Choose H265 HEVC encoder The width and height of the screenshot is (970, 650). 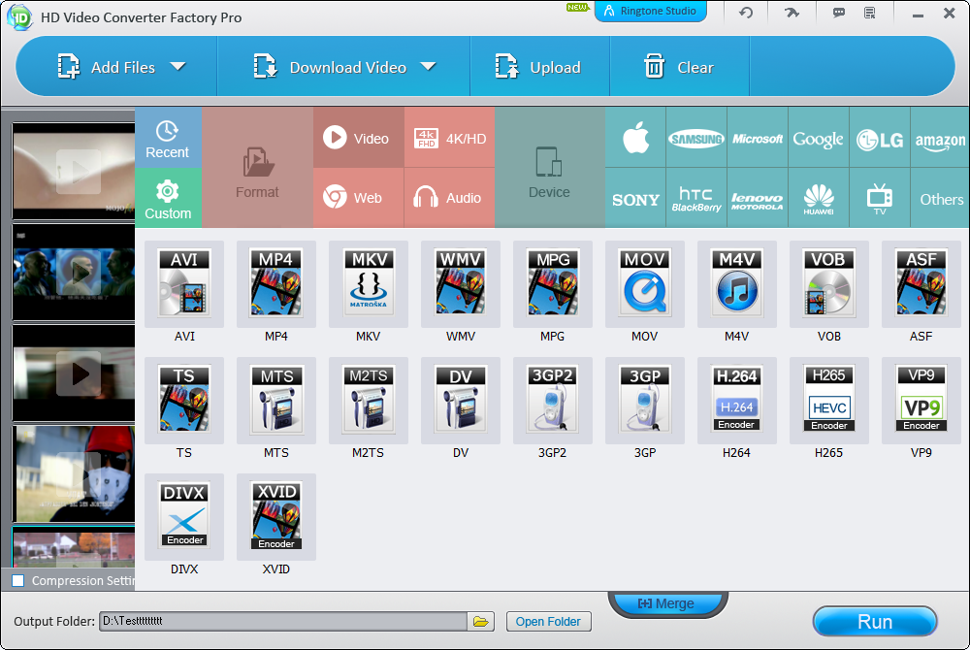pyautogui.click(x=829, y=401)
